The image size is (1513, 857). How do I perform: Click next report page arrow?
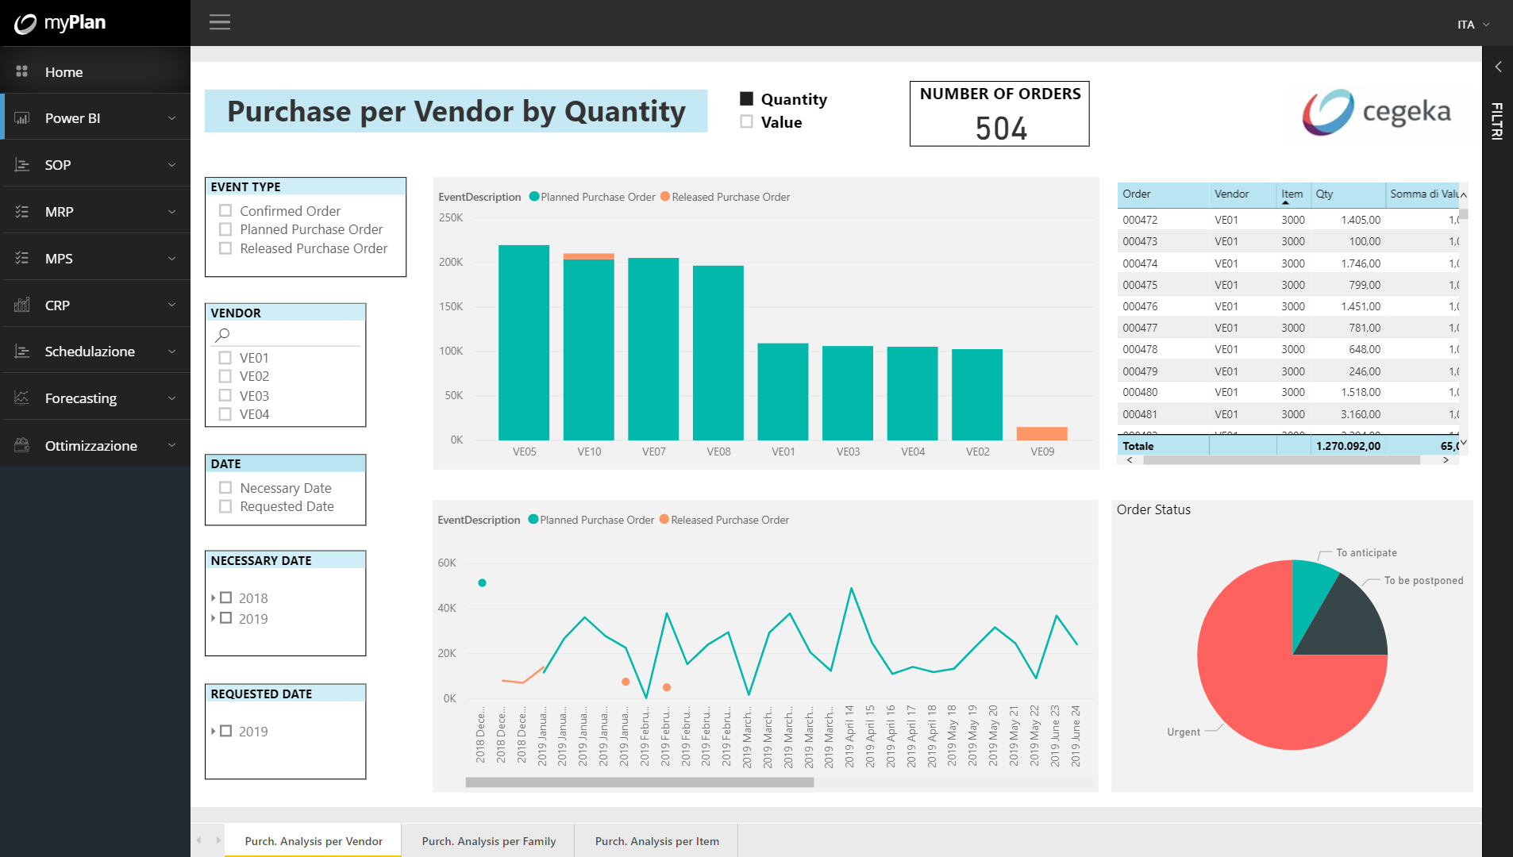click(x=218, y=840)
